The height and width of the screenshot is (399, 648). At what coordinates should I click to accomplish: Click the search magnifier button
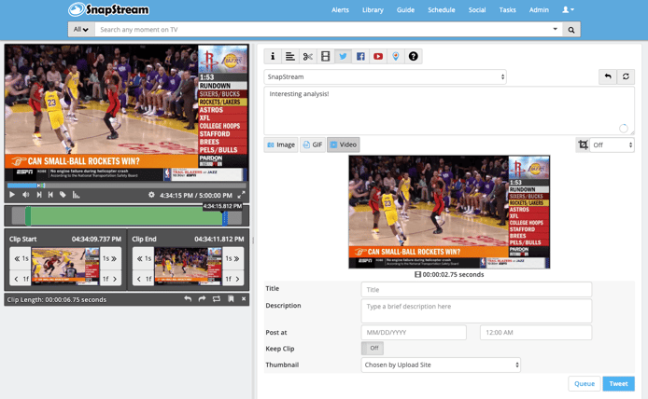[571, 30]
